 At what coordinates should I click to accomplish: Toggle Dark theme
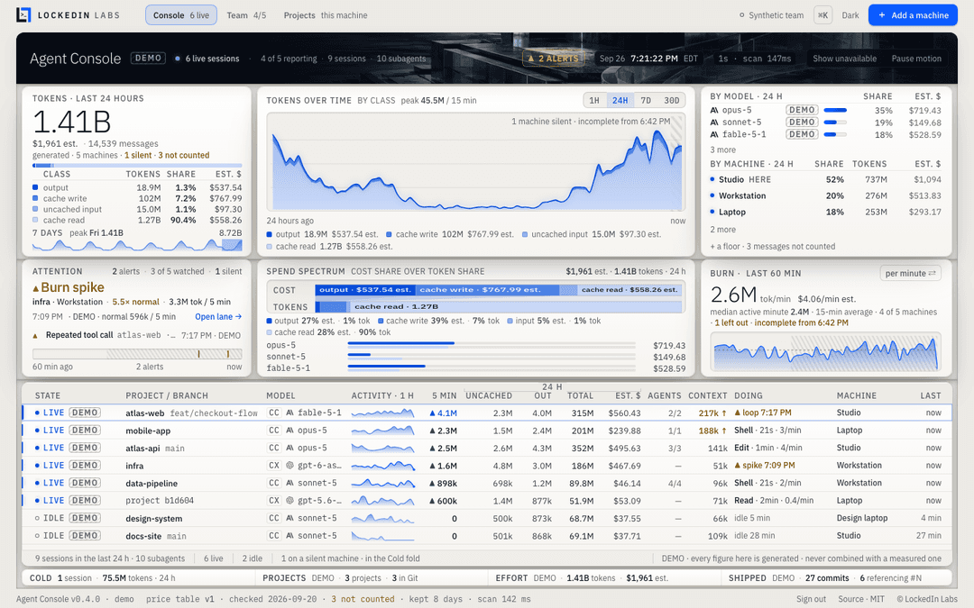[x=850, y=15]
